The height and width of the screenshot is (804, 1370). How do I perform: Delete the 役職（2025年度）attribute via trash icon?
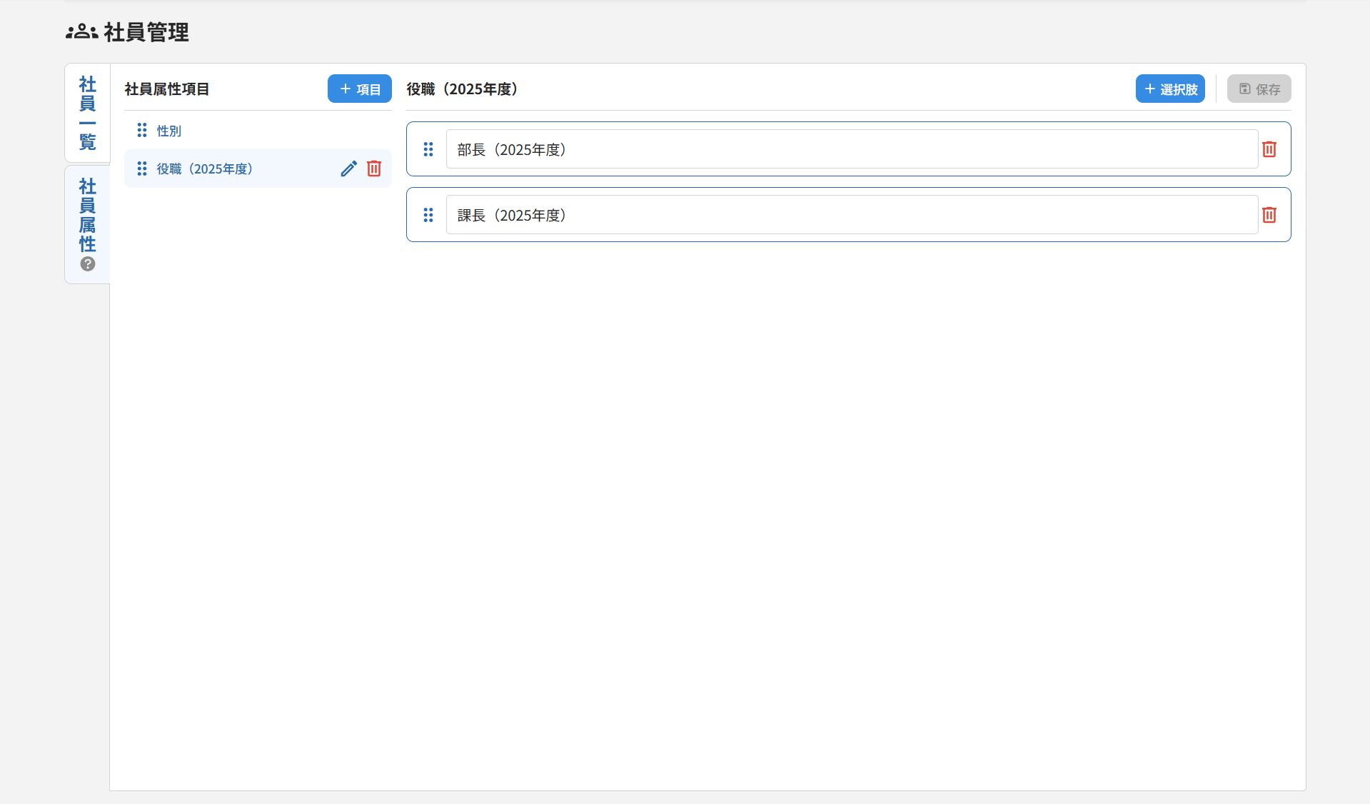tap(374, 169)
